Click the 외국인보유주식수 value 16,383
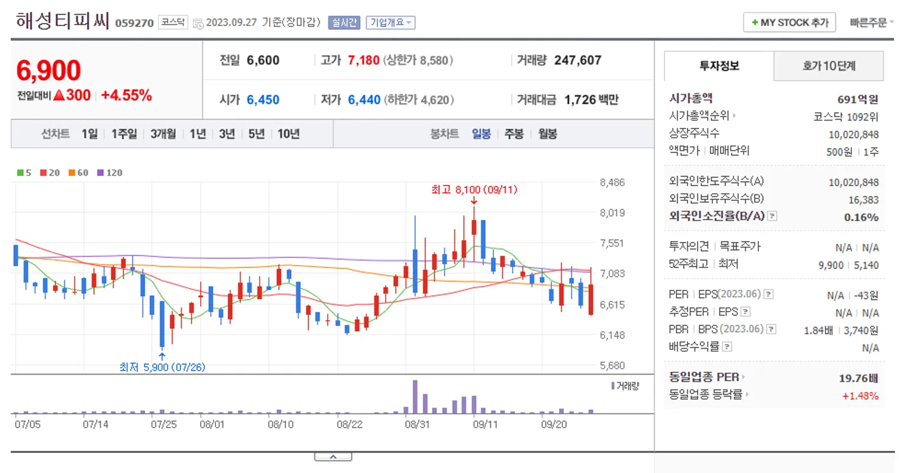The width and height of the screenshot is (899, 473). point(864,200)
